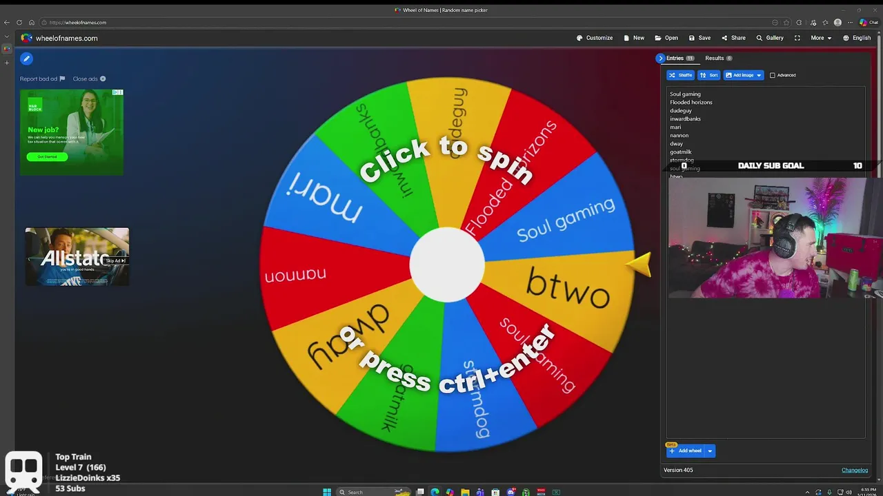Share the wheel
Screen dimensions: 883x496
[733, 38]
